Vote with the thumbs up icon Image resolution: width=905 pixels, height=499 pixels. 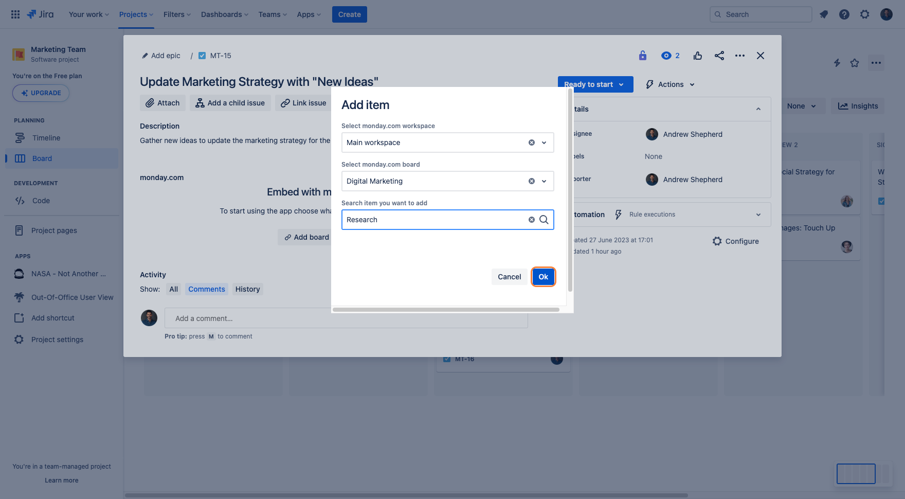pyautogui.click(x=698, y=56)
